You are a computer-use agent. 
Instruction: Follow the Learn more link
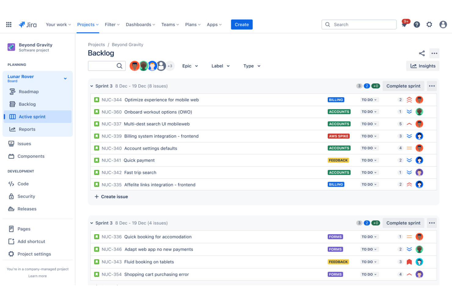38,276
